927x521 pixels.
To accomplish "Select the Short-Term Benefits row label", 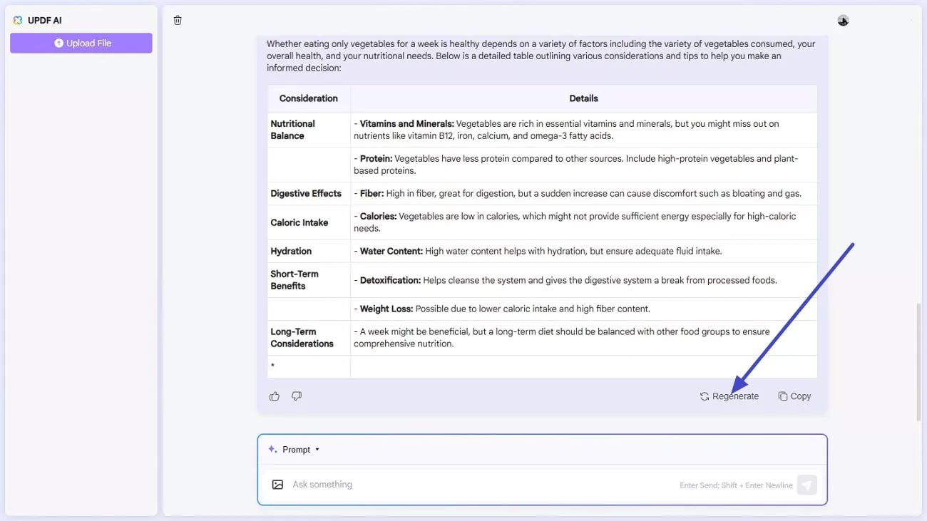I will [x=295, y=280].
